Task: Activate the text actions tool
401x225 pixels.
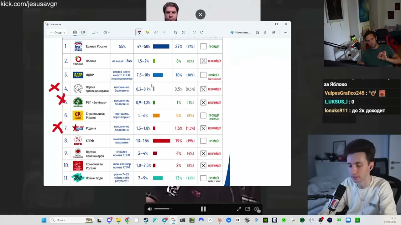Action: pos(184,32)
